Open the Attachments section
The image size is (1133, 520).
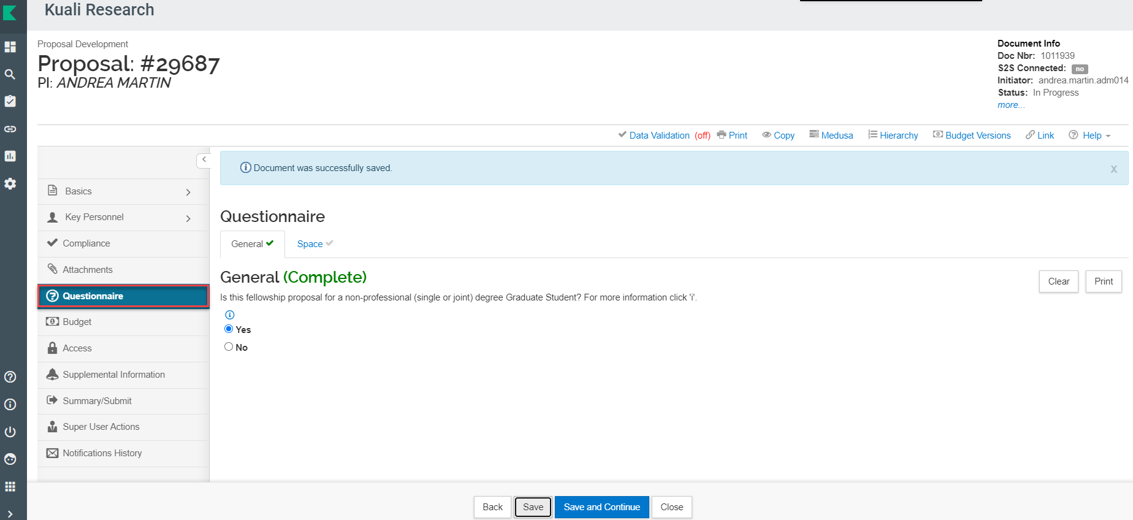coord(123,270)
